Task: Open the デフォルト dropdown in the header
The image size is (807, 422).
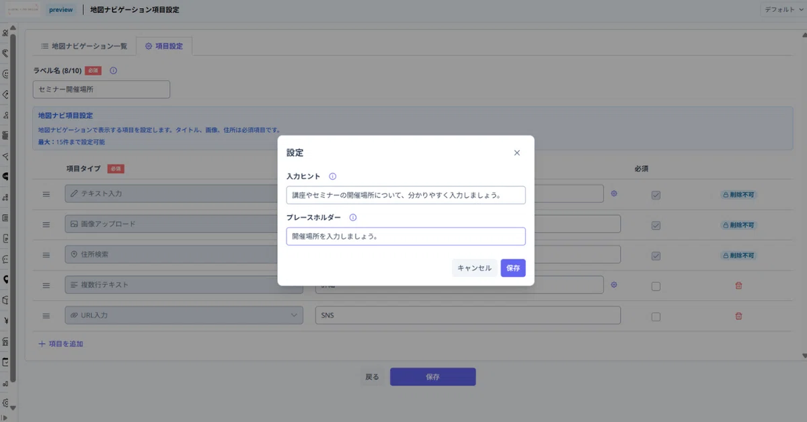Action: (783, 10)
